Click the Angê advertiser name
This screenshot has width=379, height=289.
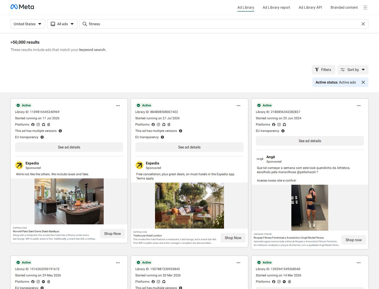pos(271,157)
